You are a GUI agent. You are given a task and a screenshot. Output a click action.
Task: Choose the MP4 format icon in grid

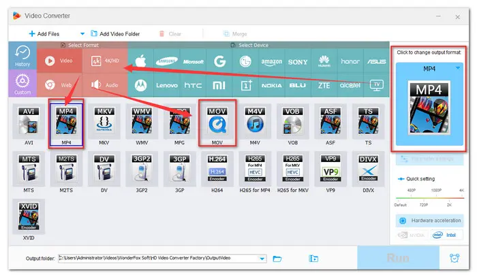coord(66,121)
